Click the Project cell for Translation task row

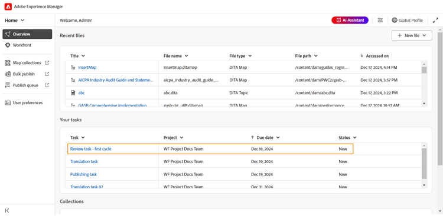point(183,161)
